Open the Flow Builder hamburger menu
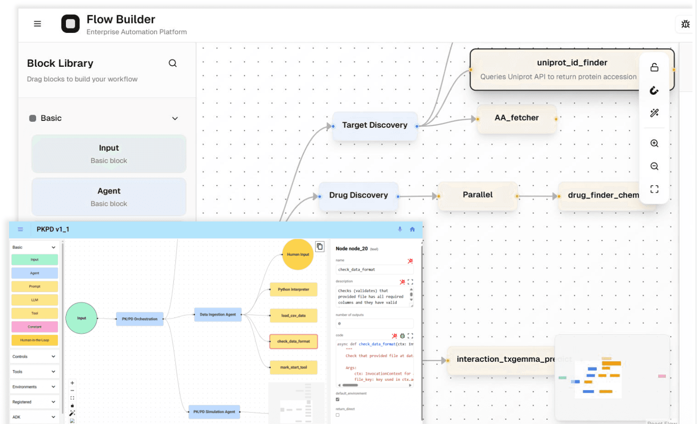The height and width of the screenshot is (424, 697). pyautogui.click(x=37, y=24)
